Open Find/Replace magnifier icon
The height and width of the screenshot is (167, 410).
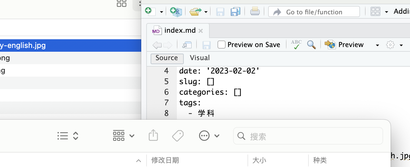[311, 45]
